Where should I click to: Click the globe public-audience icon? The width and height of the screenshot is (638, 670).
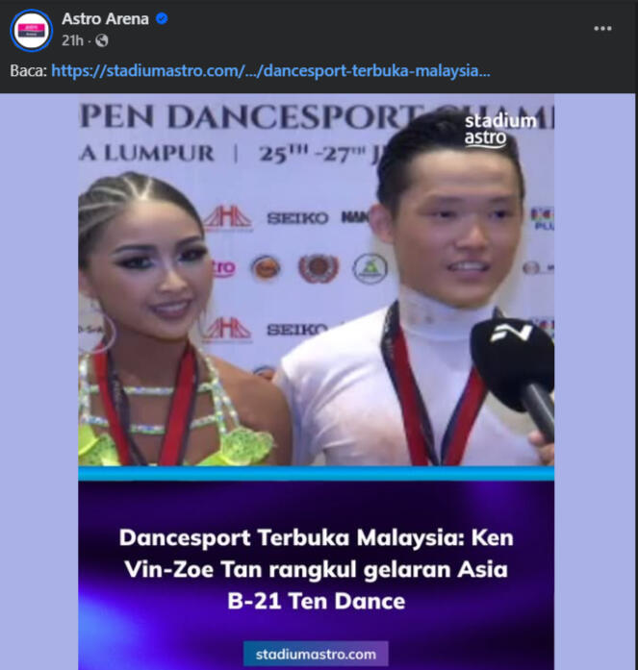pyautogui.click(x=102, y=40)
